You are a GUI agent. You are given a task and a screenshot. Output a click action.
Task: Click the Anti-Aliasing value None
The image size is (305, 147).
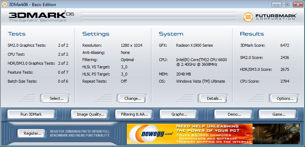(125, 52)
